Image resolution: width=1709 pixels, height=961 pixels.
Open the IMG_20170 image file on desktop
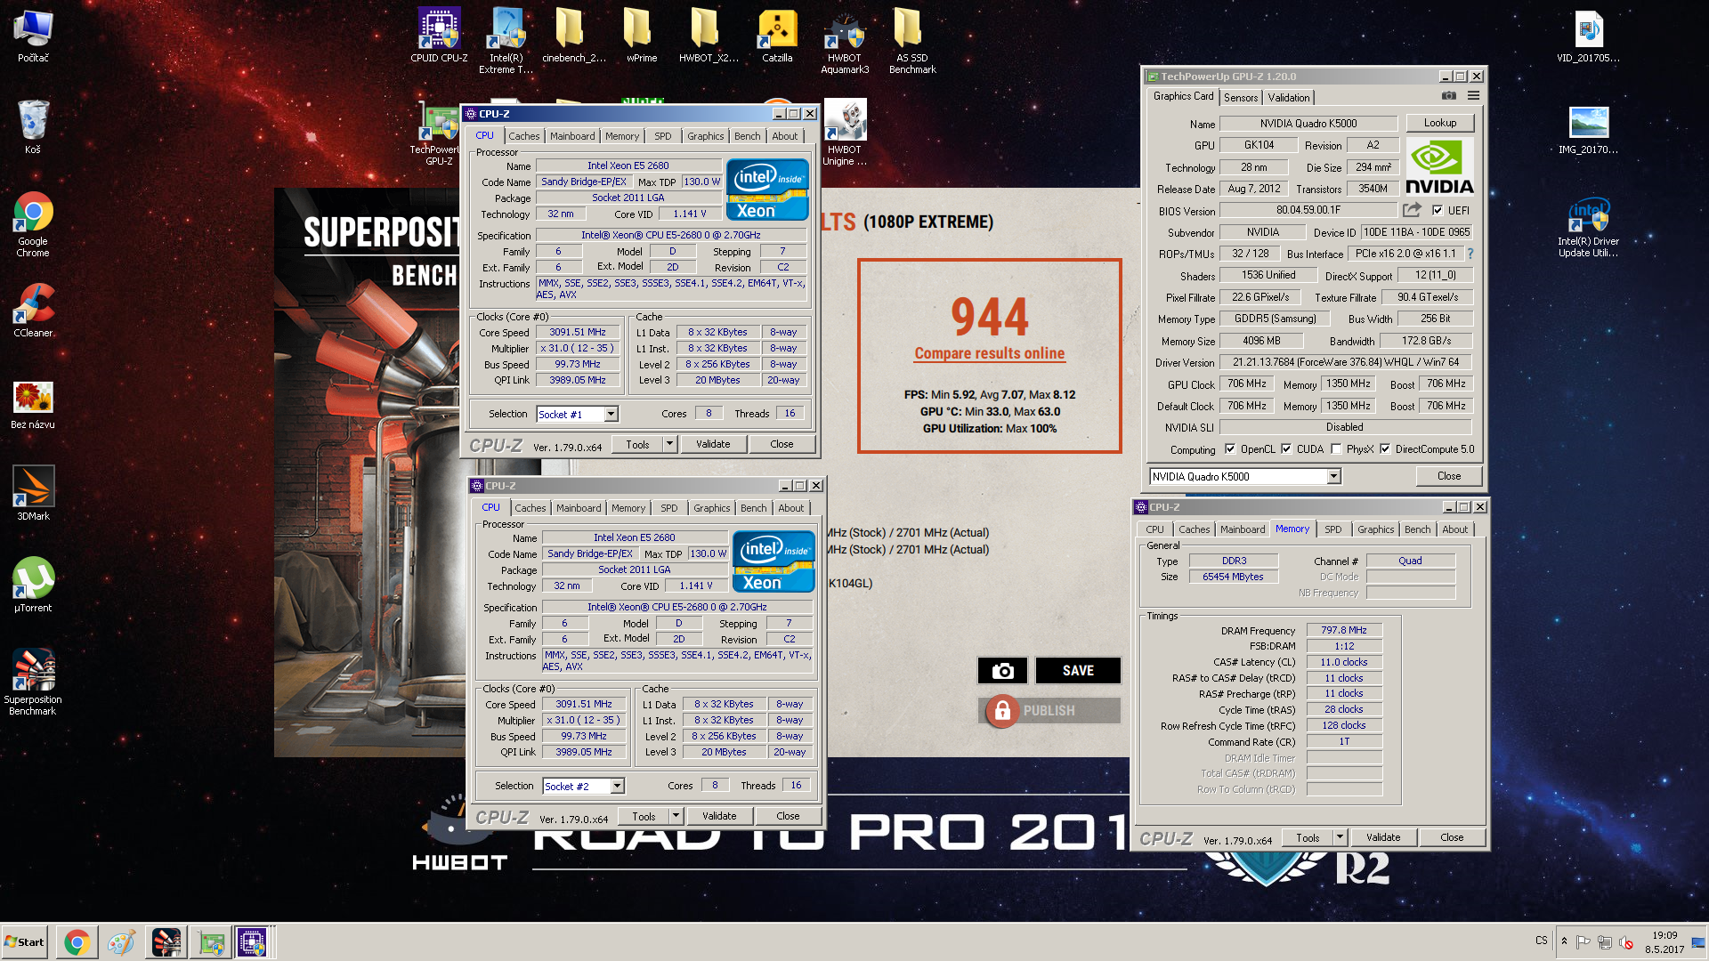[1589, 130]
